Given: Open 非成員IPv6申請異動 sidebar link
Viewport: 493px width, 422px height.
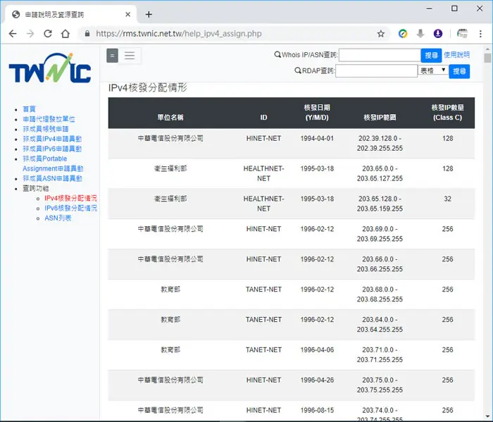Looking at the screenshot, I should (x=52, y=149).
